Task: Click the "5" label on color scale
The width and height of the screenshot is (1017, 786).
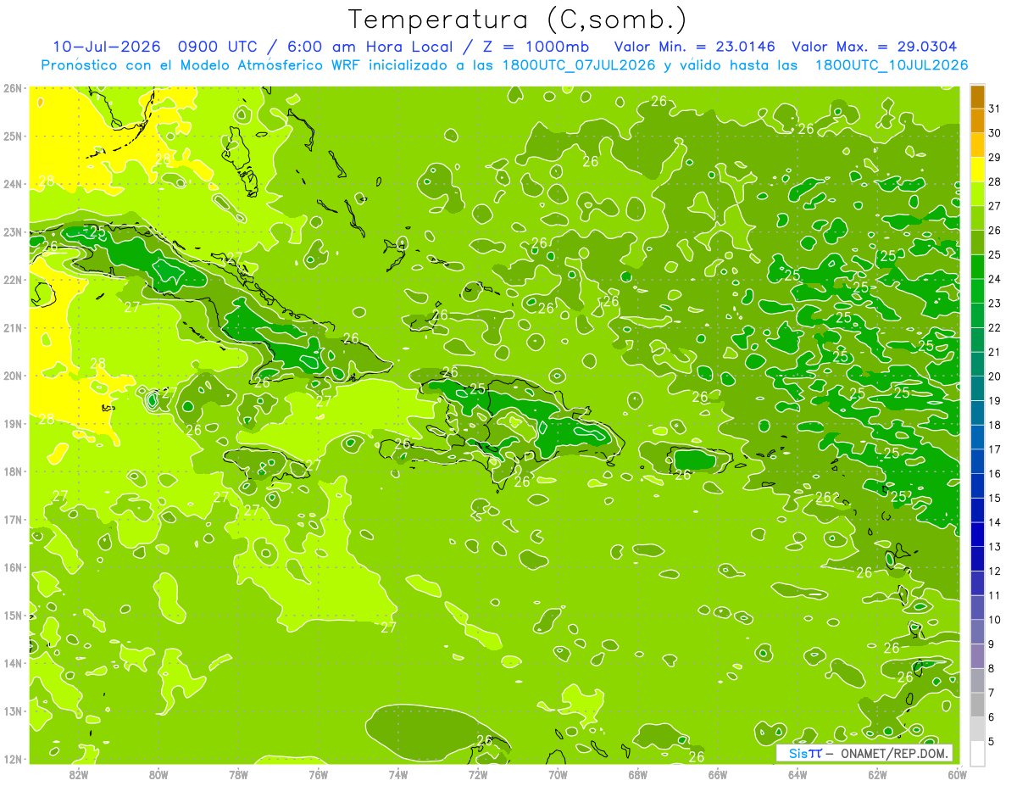Action: tap(992, 741)
